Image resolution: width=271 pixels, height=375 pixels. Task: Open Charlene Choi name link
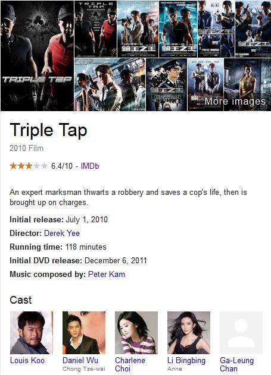point(130,364)
